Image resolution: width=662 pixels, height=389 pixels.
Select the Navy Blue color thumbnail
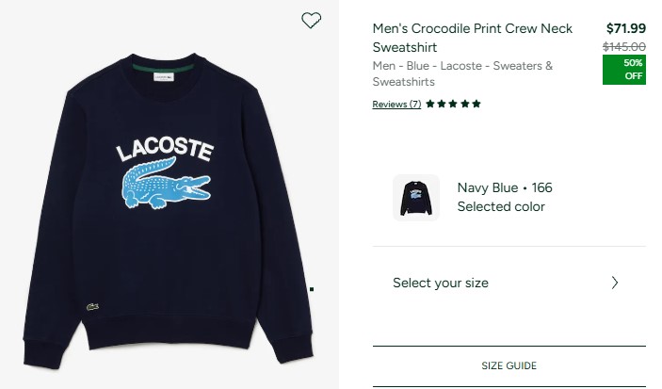click(416, 197)
